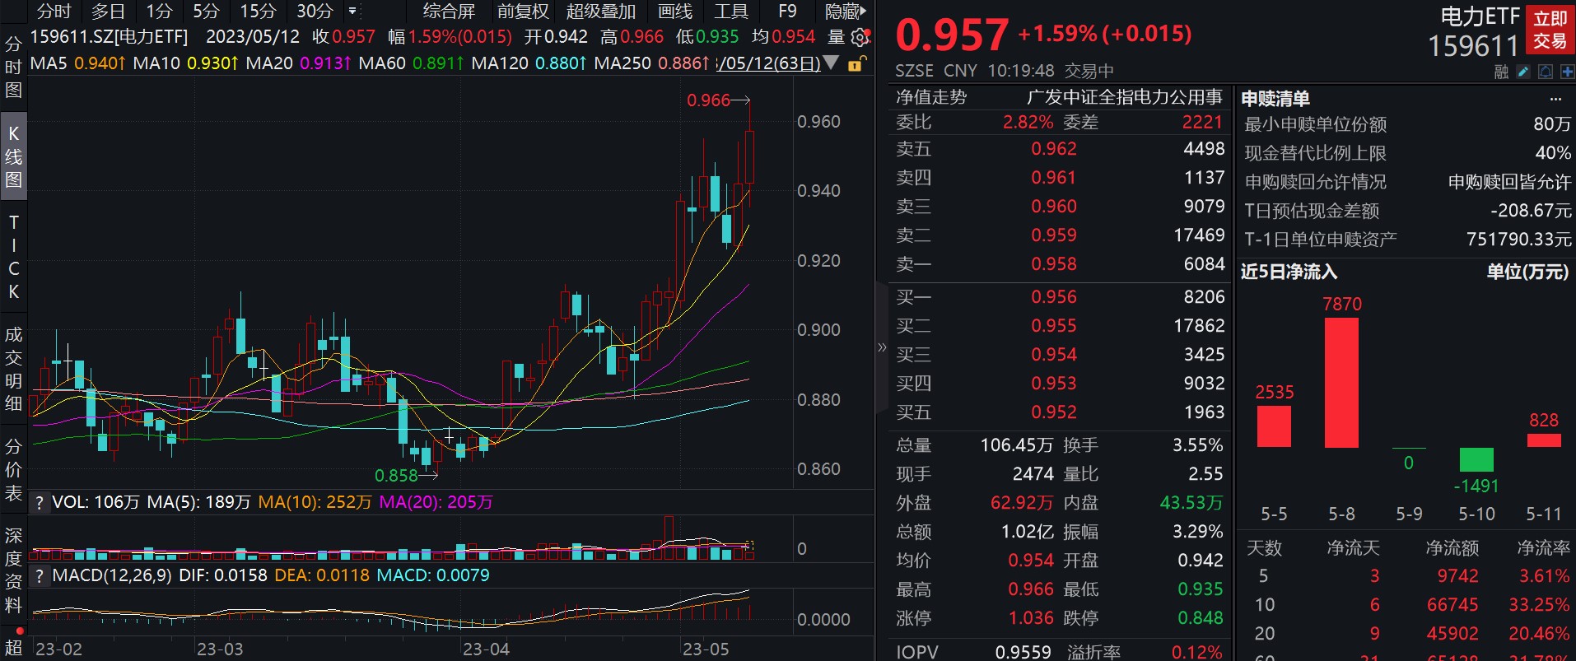Open the 分时图 side tab
Screen dimensions: 1576x661
coord(13,67)
